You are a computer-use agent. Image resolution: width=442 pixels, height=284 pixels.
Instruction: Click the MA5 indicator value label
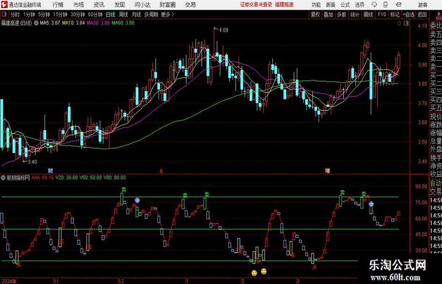50,23
